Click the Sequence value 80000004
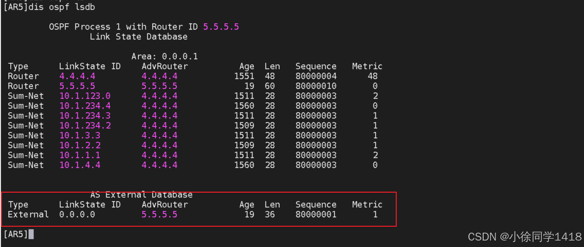 coord(316,76)
